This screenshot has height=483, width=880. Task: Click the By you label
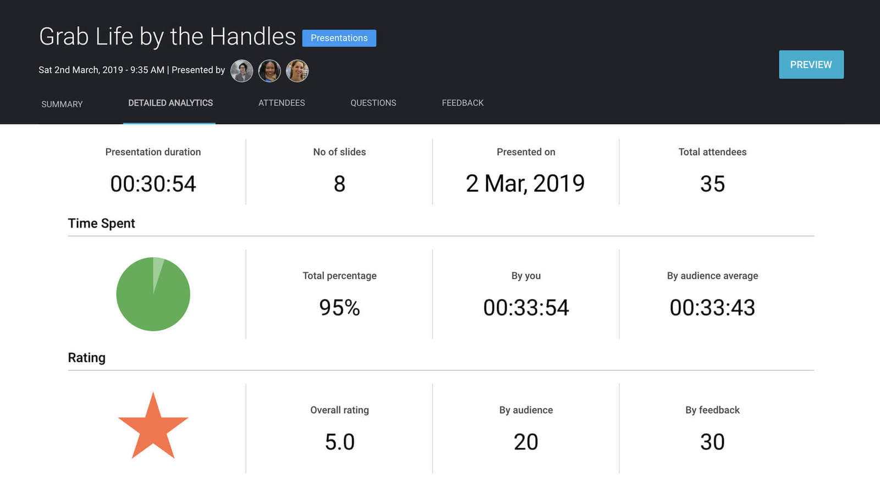click(526, 276)
